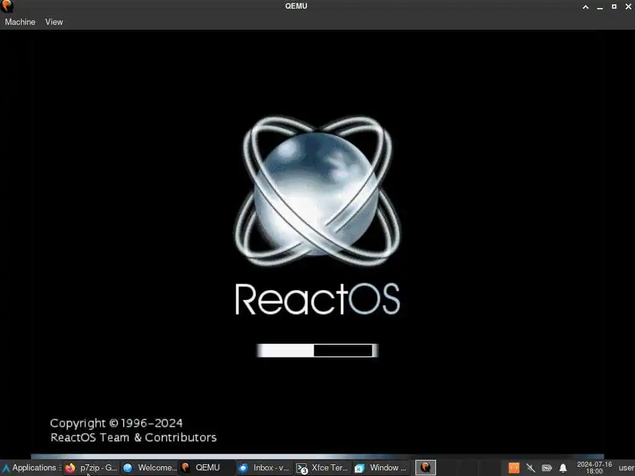This screenshot has height=476, width=635.
Task: Click the clock showing 2024-07-16 18:00
Action: (x=594, y=468)
